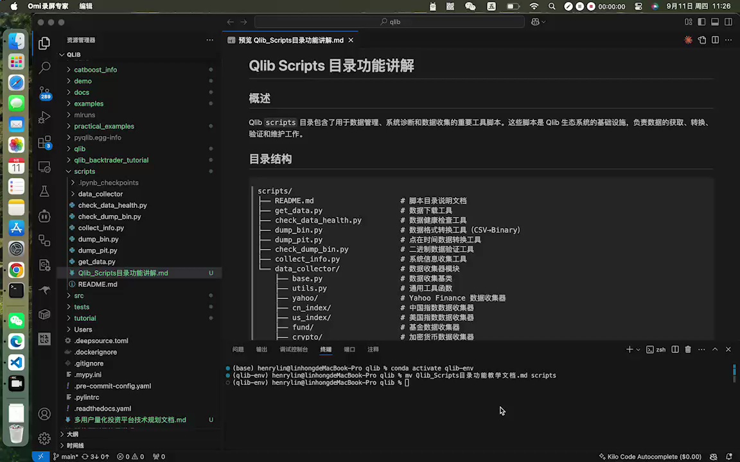Open the Search view in the activity bar
Screen dimensions: 740x462
coord(44,67)
